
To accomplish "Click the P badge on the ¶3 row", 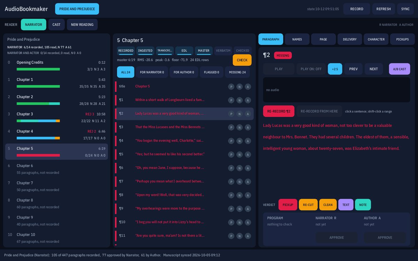I will pyautogui.click(x=231, y=127).
